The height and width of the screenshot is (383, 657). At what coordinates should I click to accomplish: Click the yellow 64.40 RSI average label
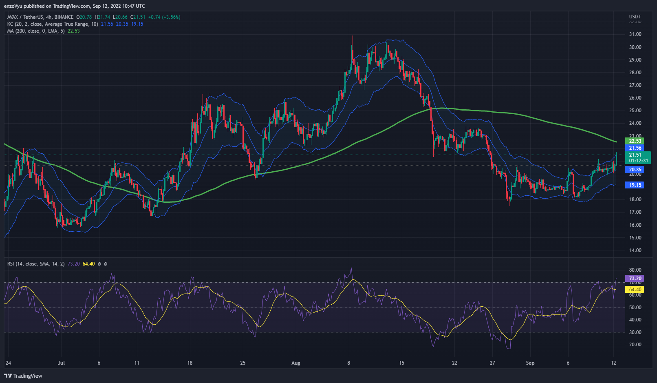(635, 290)
